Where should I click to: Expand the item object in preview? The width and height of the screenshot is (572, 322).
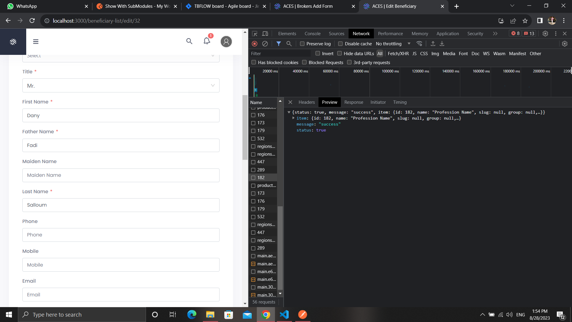[293, 118]
